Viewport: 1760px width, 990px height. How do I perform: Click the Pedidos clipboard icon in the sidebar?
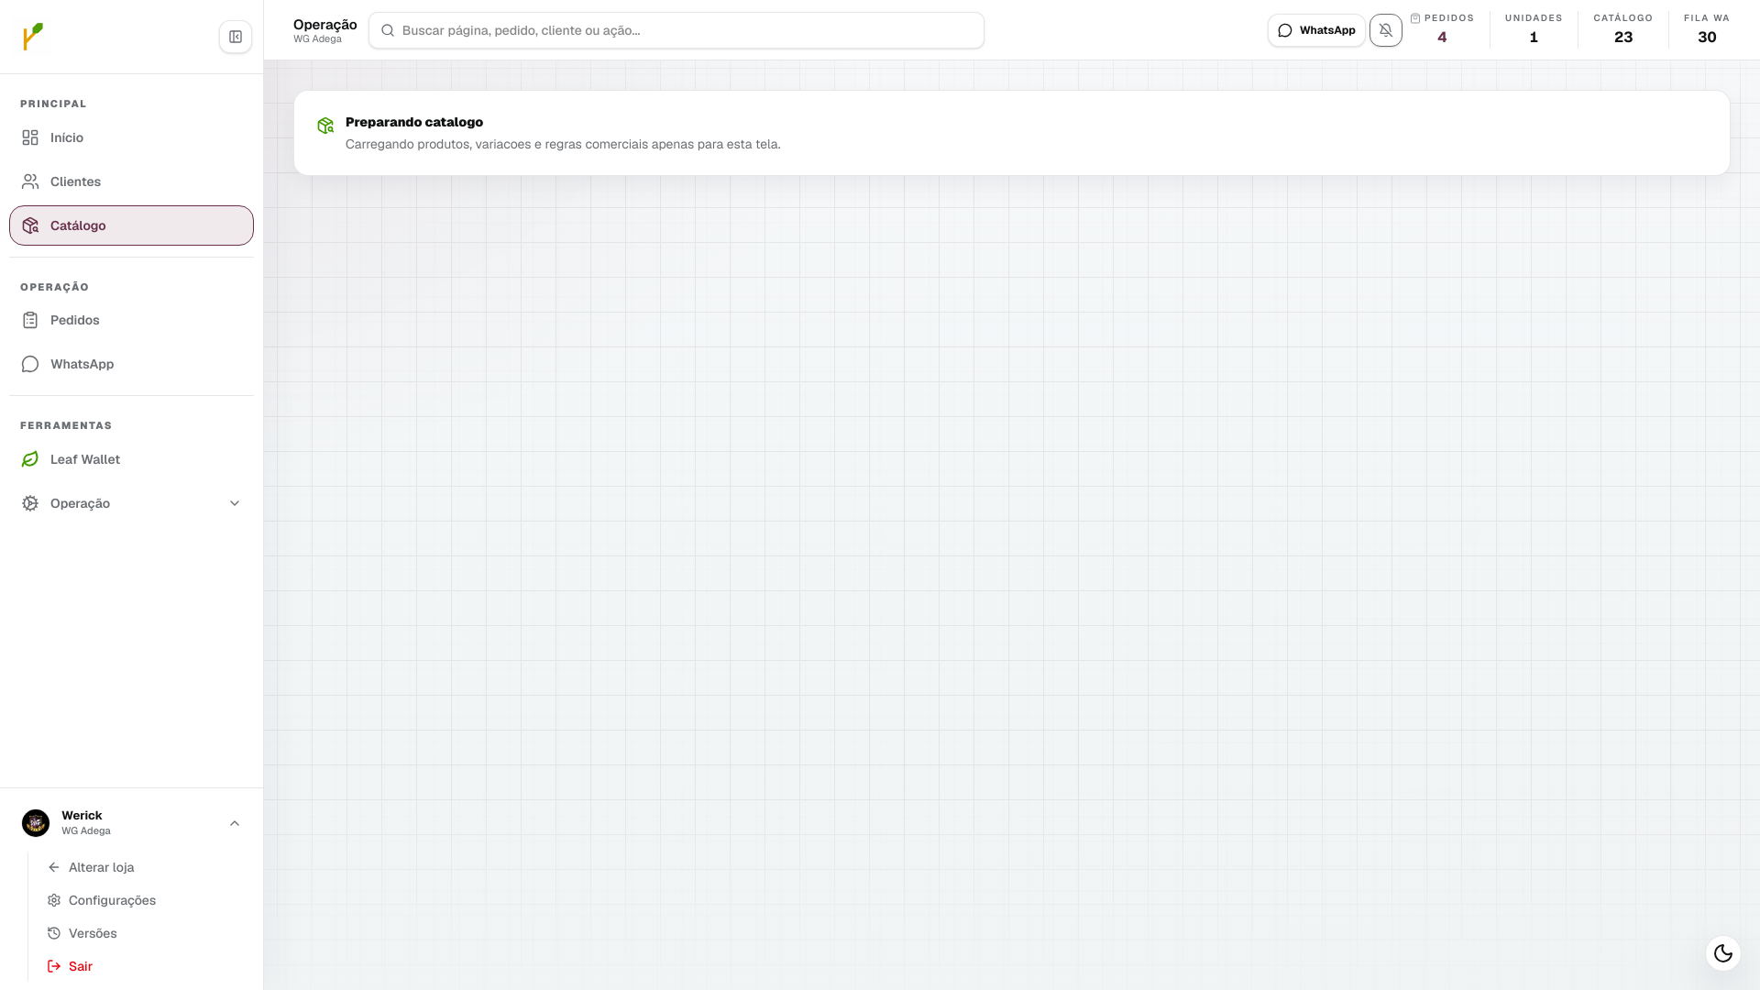click(30, 320)
